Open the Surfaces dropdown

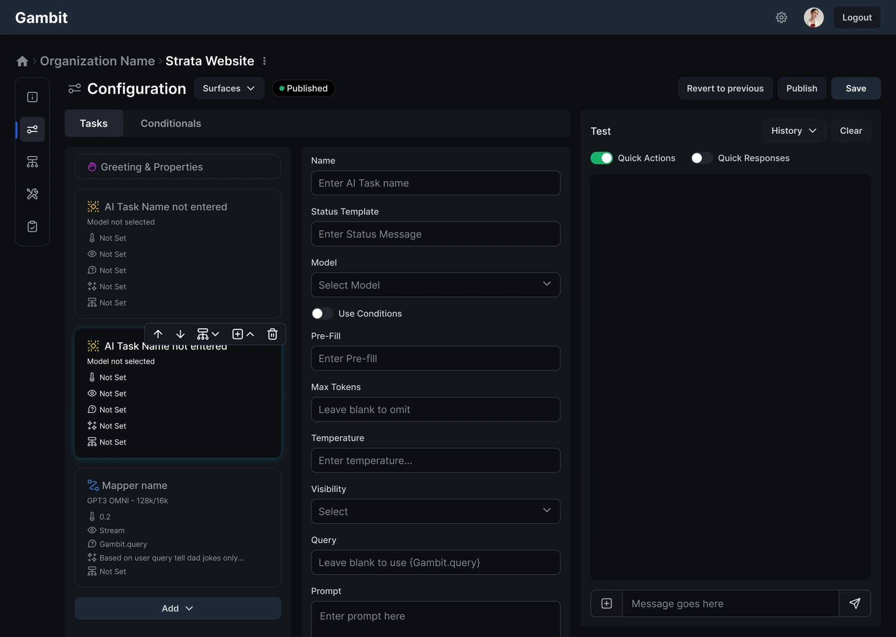[229, 88]
